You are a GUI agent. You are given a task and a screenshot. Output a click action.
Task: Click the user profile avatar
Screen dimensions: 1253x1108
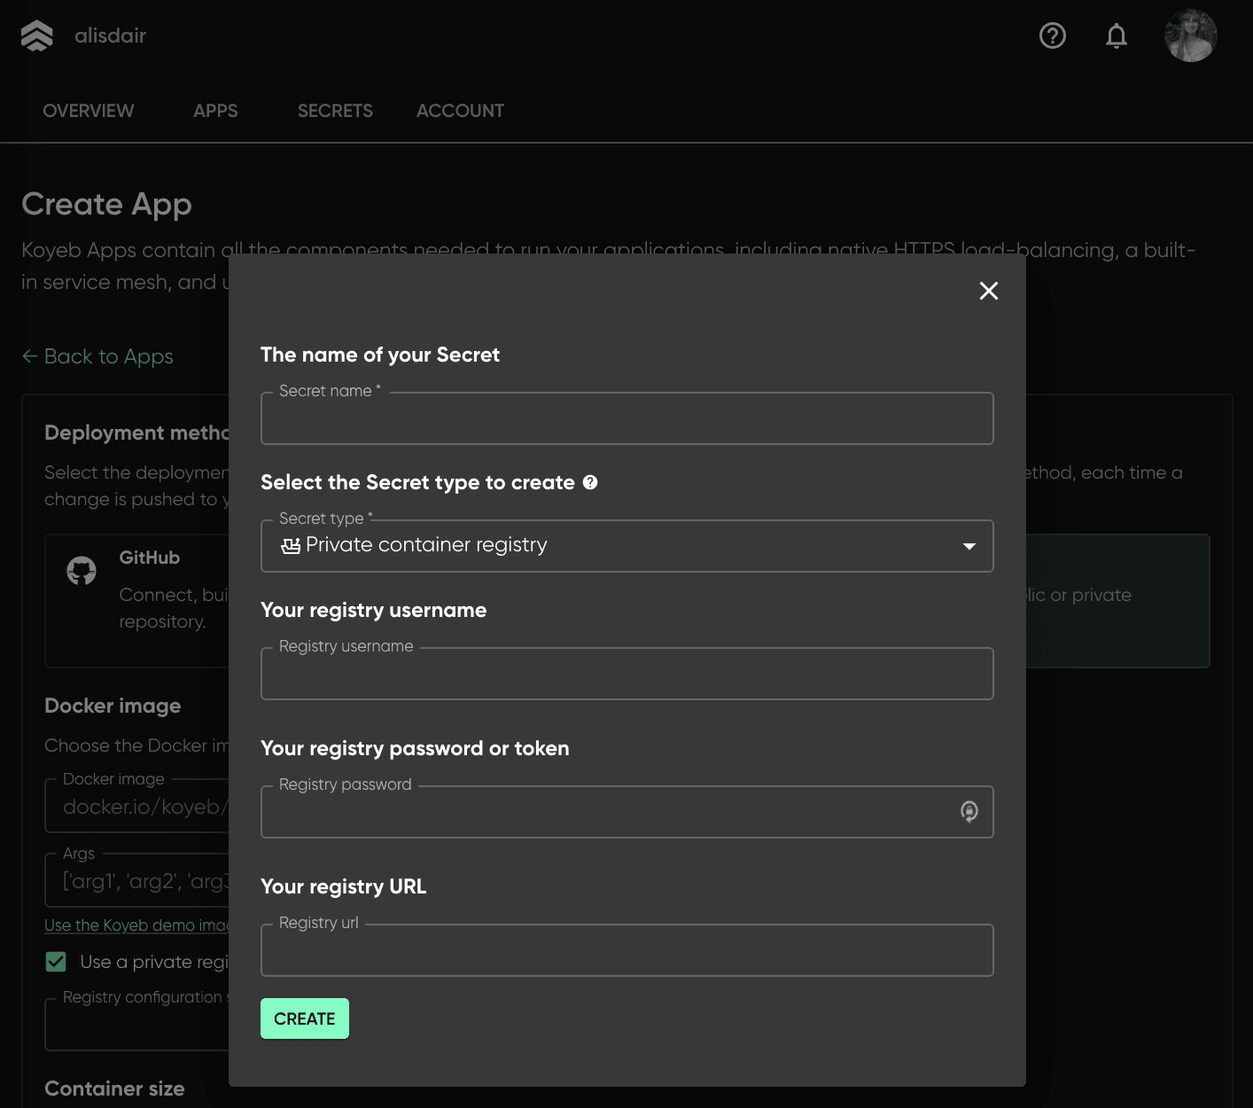[1190, 35]
